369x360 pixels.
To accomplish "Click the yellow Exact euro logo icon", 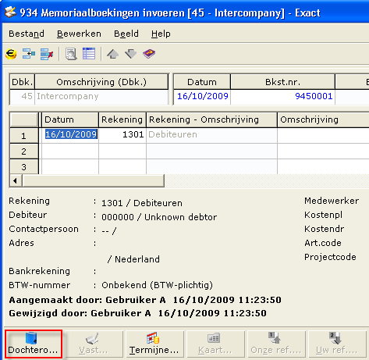I will (x=11, y=54).
